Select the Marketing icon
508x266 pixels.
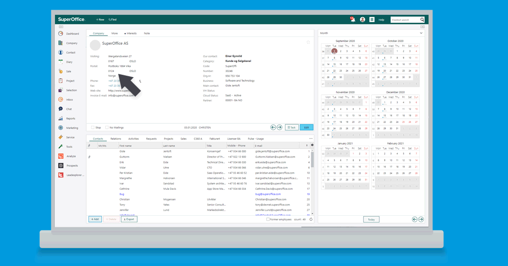coord(60,127)
